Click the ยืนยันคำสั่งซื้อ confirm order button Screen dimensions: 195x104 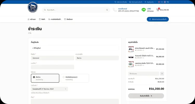tap(146, 96)
